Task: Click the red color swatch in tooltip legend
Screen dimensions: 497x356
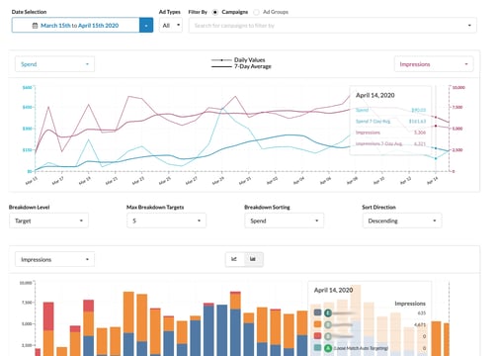Action: [x=317, y=336]
